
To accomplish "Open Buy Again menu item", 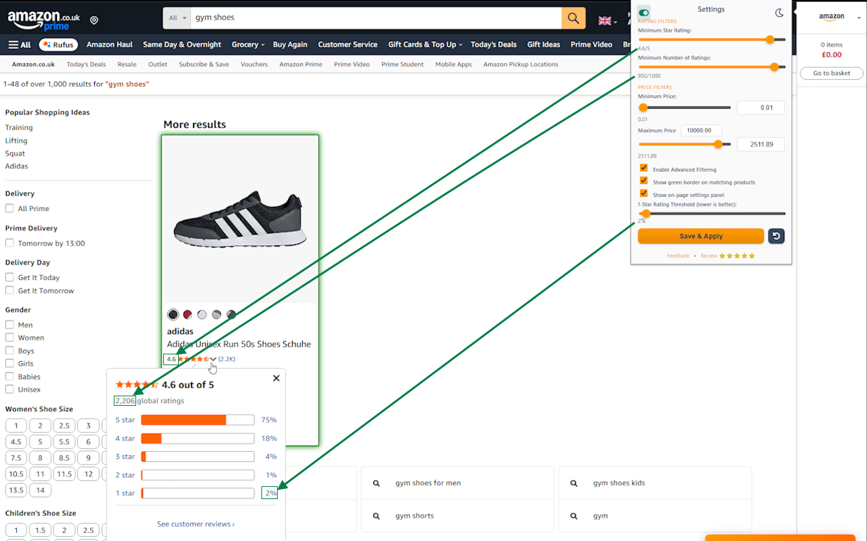I will [290, 45].
